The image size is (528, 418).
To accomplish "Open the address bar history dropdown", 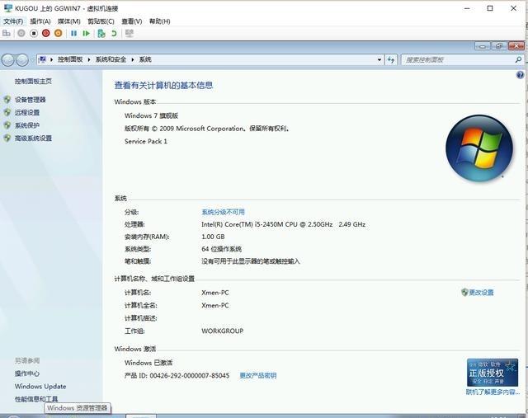I will [x=379, y=59].
